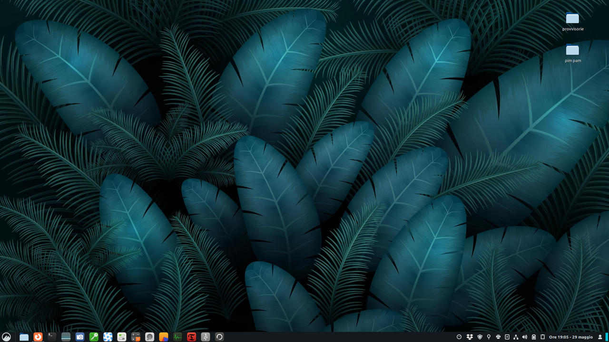Open the volume speaker tray icon
The width and height of the screenshot is (609, 342).
point(525,337)
